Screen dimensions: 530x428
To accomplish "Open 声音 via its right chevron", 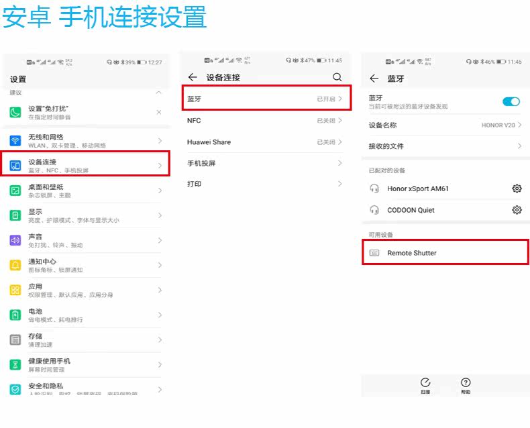I will 160,240.
